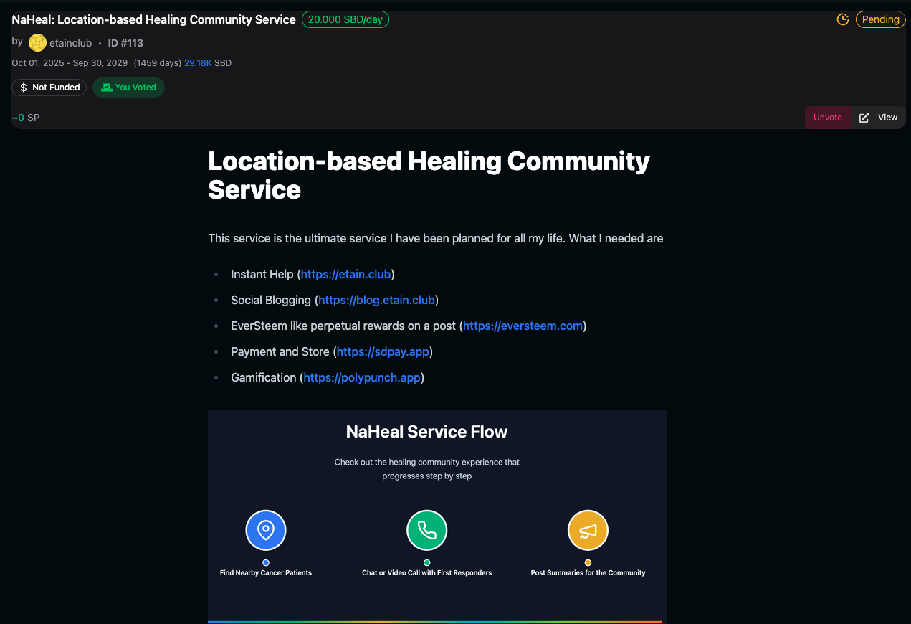Open the https://sdpay.app link
The image size is (911, 624).
(x=383, y=351)
